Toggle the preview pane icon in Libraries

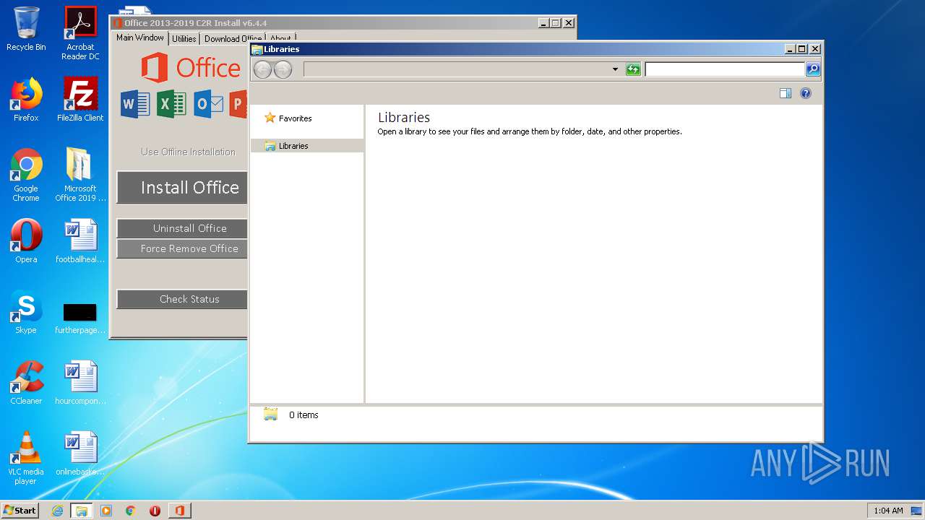(786, 93)
